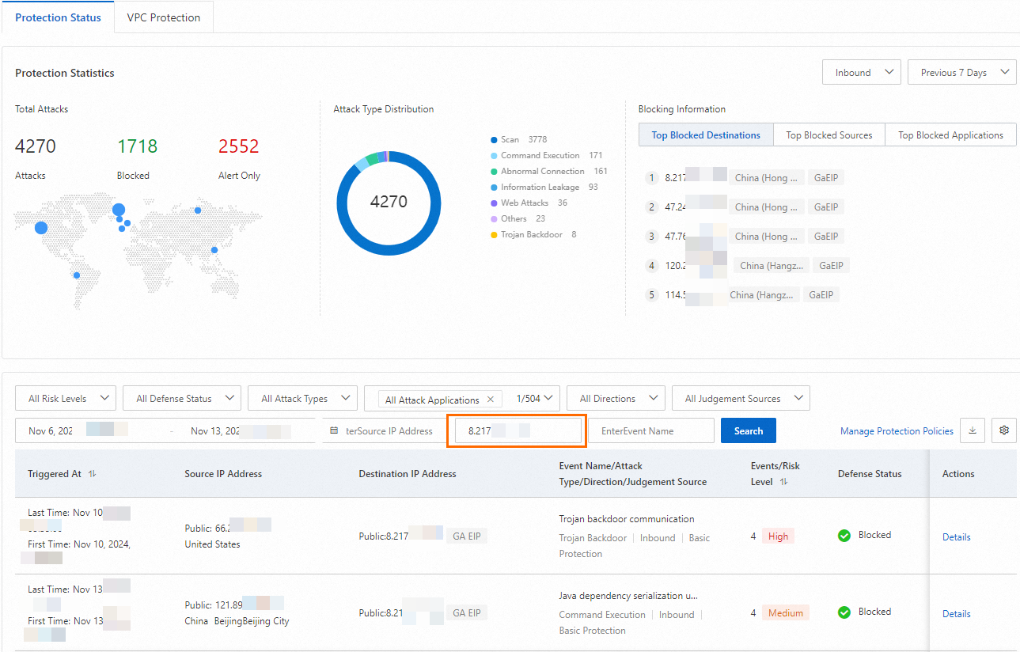Screen dimensions: 1020x652
Task: Click the calendar icon in the date range field
Action: coord(334,431)
